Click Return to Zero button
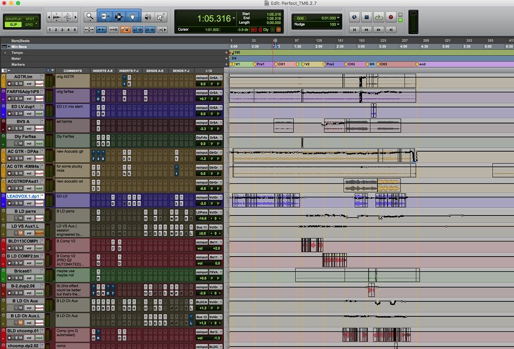 [354, 30]
